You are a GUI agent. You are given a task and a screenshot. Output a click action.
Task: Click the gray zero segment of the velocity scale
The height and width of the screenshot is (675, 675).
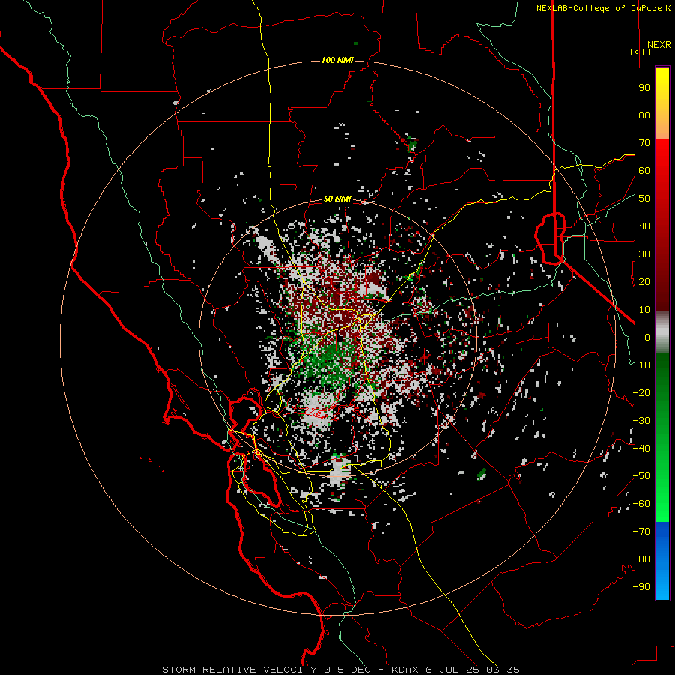tap(662, 331)
